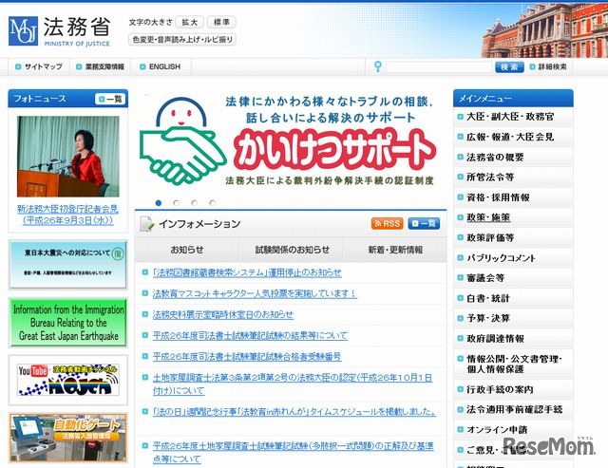Switch to the 試験関係のお知らせ tab

292,250
